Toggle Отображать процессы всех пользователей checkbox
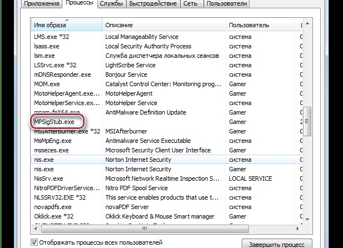This screenshot has width=343, height=248. click(34, 242)
